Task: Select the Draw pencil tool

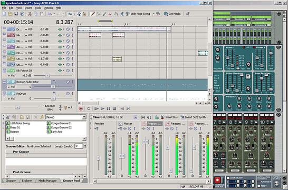Action: click(93, 14)
